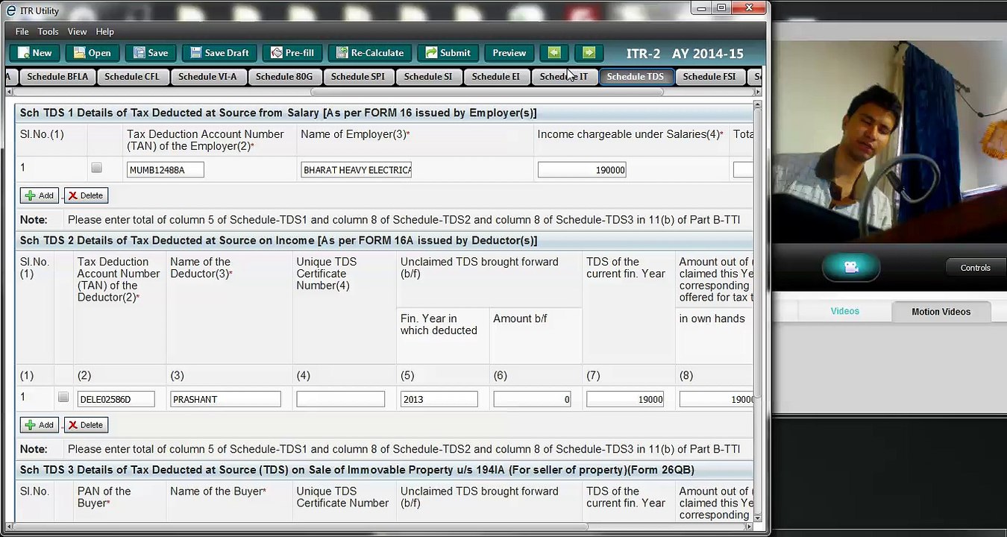The image size is (1007, 537).
Task: Click the camera button in the recorder window
Action: point(851,267)
